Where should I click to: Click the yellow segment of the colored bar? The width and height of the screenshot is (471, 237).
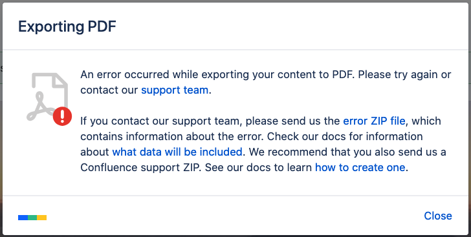(x=42, y=218)
